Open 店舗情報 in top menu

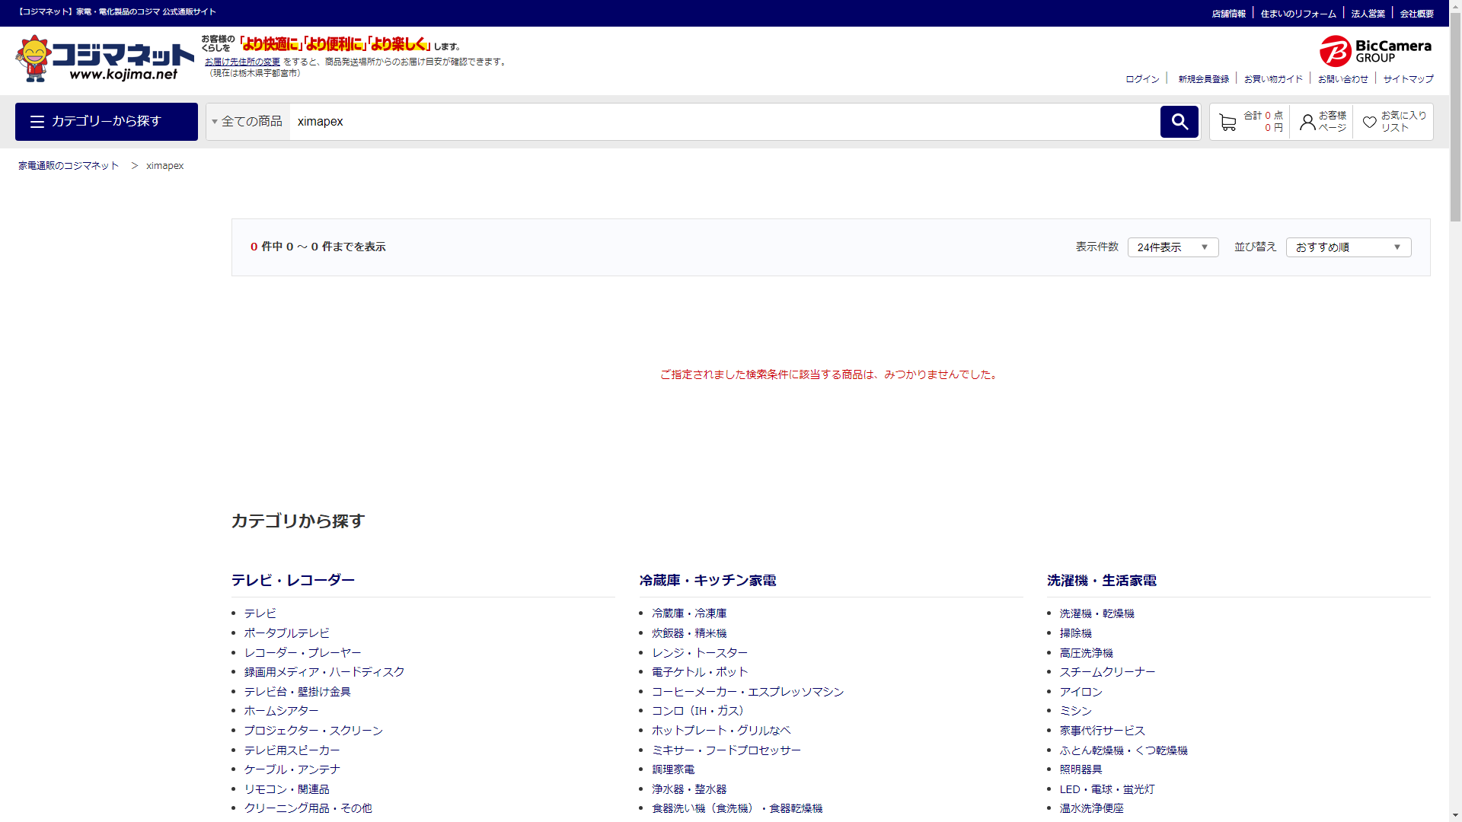coord(1228,14)
